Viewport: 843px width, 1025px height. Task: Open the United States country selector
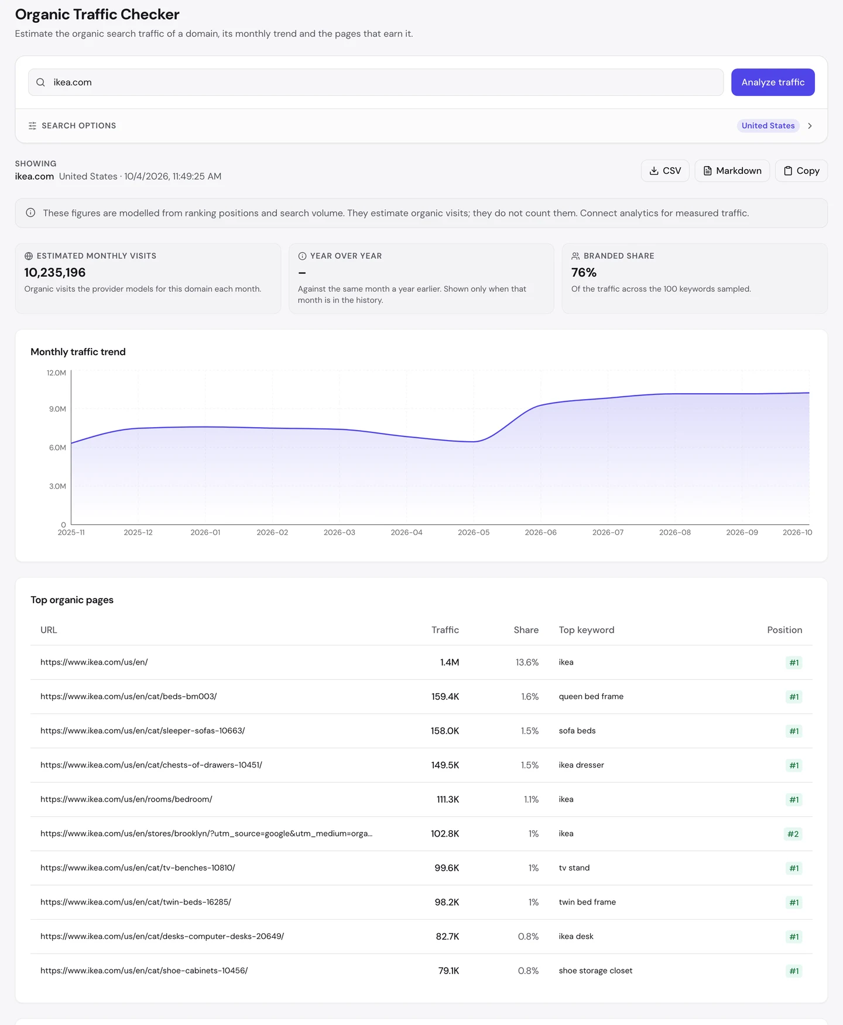(768, 126)
